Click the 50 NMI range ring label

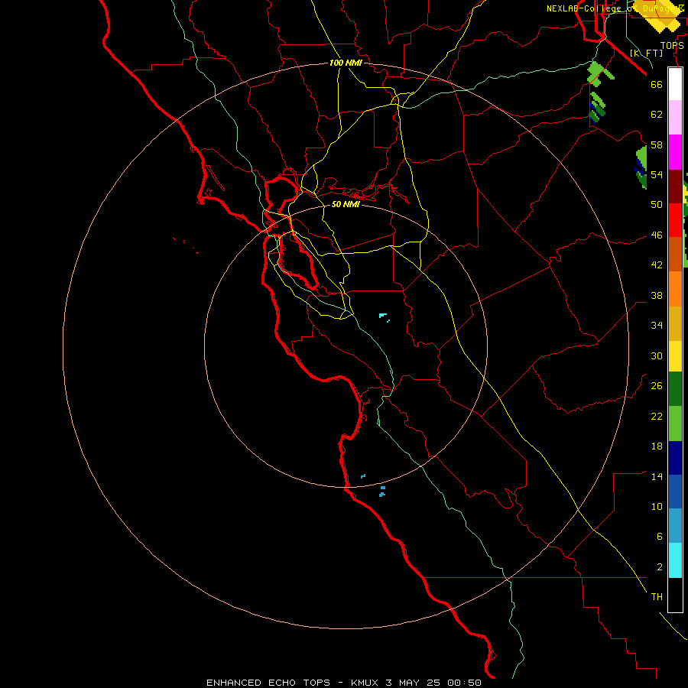click(x=346, y=204)
